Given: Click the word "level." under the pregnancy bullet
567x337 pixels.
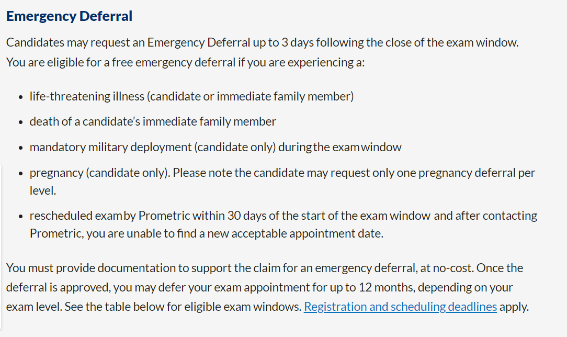Looking at the screenshot, I should pyautogui.click(x=43, y=190).
